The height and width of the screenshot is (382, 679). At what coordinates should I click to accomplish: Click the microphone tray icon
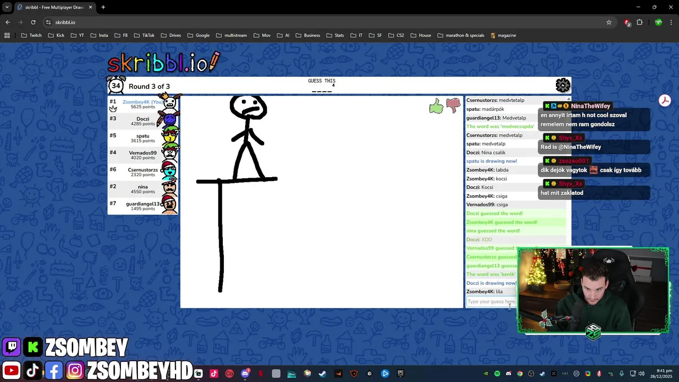622,374
